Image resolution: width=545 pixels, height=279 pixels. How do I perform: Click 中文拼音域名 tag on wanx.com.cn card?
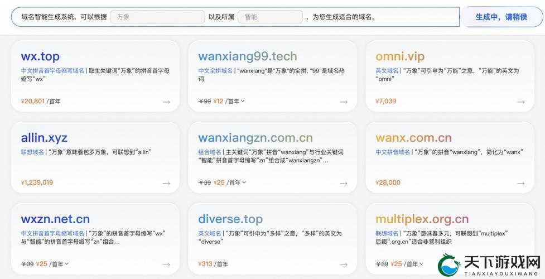393,152
